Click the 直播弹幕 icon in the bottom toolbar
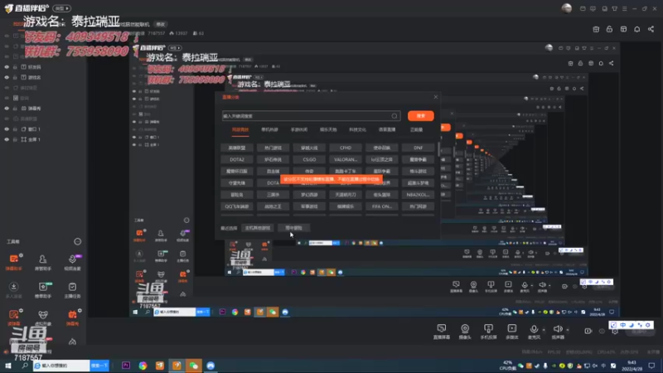This screenshot has height=373, width=663. (x=442, y=331)
